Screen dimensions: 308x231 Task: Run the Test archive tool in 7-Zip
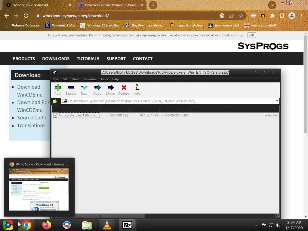(84, 90)
